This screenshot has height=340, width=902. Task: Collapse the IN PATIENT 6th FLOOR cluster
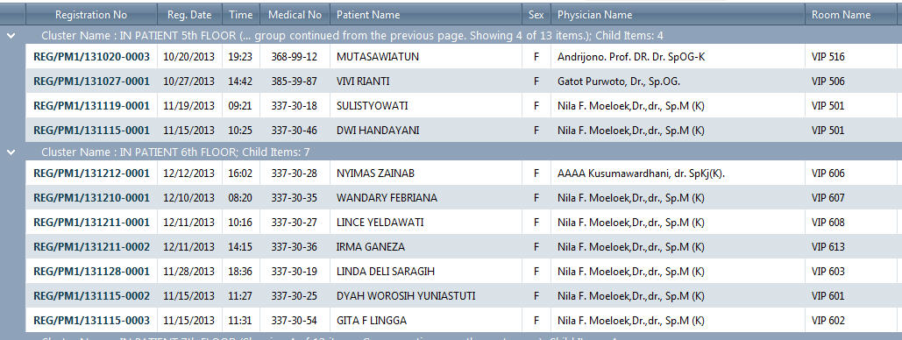[11, 152]
